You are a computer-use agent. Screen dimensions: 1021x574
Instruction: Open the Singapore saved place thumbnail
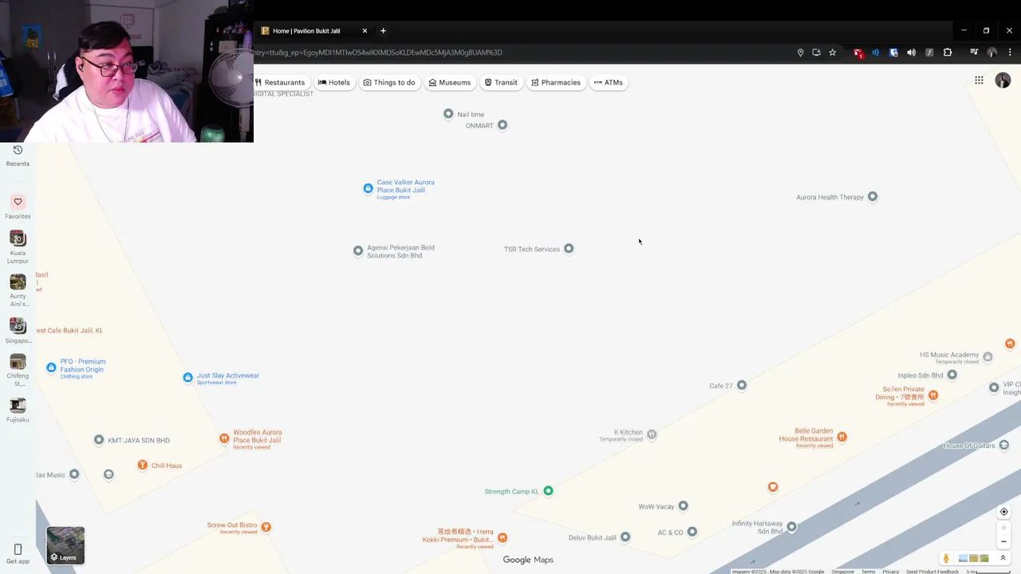tap(18, 325)
